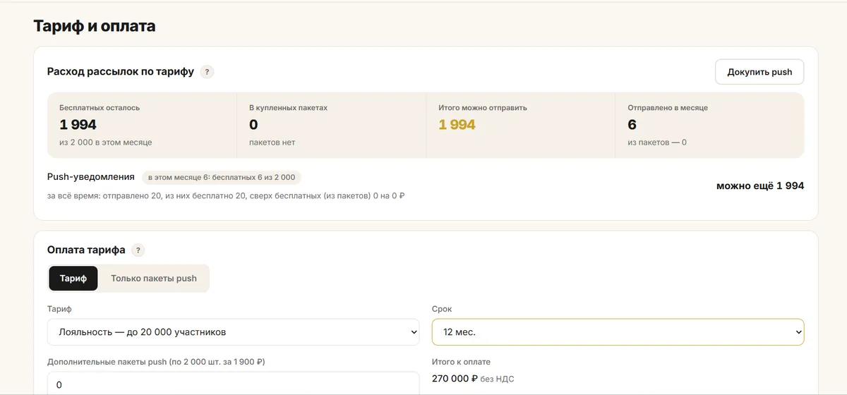The image size is (847, 395).
Task: Click the Дополнительные пакеты push field label
Action: click(x=156, y=362)
